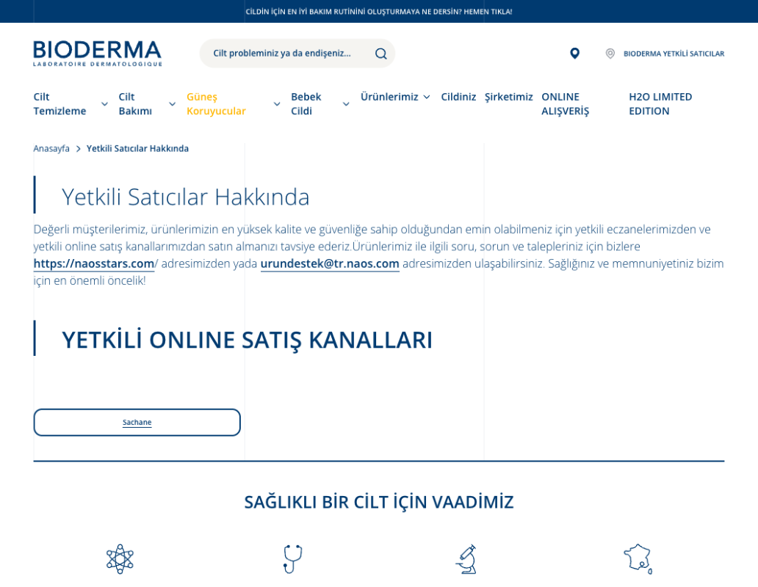Go to the Cildiniz page

(458, 97)
